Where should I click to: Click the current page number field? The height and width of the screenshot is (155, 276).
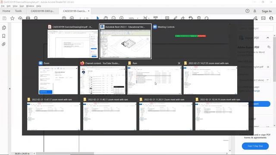point(80,18)
